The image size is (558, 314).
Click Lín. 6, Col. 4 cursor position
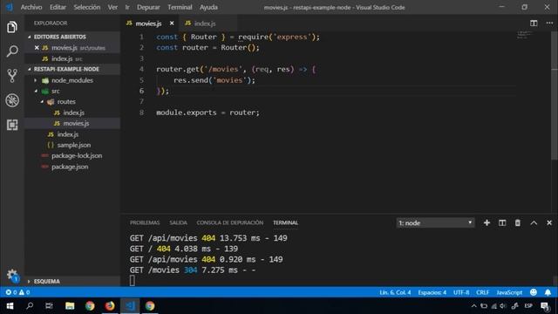click(x=395, y=292)
